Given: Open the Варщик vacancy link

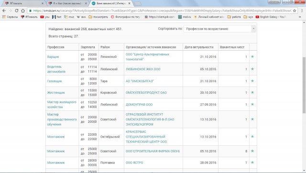Looking at the screenshot, I should (53, 57).
